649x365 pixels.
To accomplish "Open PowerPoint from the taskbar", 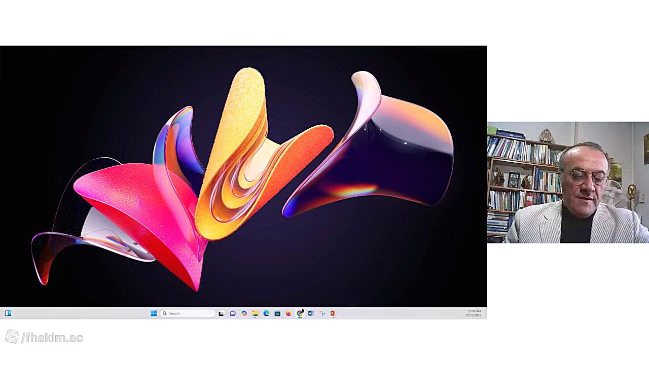I will tap(333, 313).
